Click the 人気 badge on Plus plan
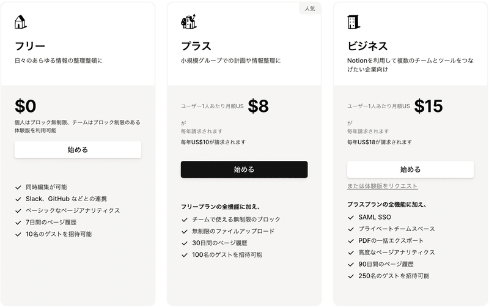This screenshot has width=489, height=307. pyautogui.click(x=310, y=9)
